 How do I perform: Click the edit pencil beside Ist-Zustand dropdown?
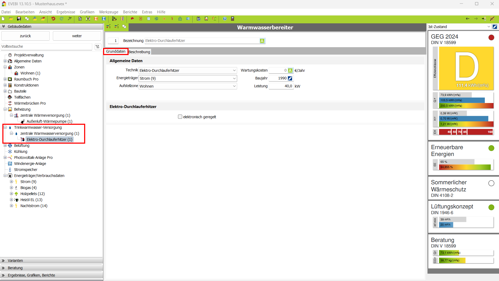495,27
